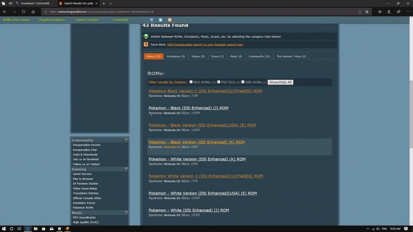Click the browser refresh button
Viewport: 413px width, 232px height.
pyautogui.click(x=23, y=12)
